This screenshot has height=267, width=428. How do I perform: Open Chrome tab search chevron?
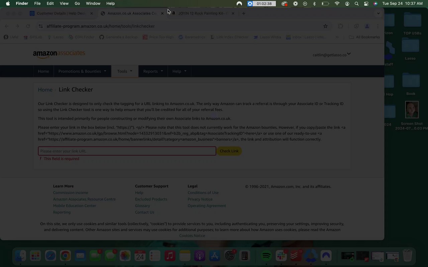tap(378, 13)
